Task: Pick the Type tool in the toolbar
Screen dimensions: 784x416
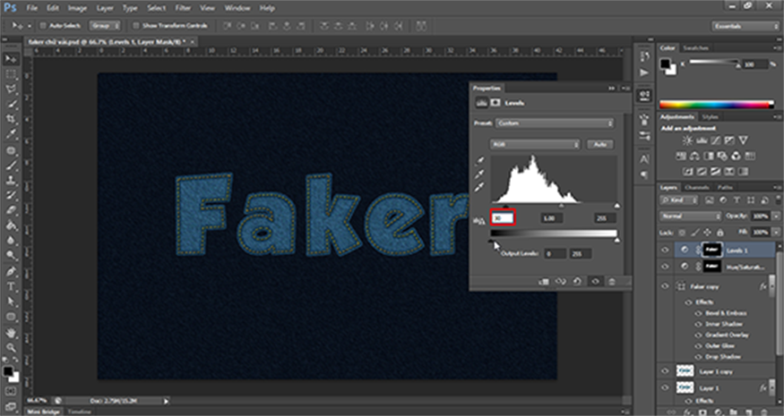Action: 11,287
